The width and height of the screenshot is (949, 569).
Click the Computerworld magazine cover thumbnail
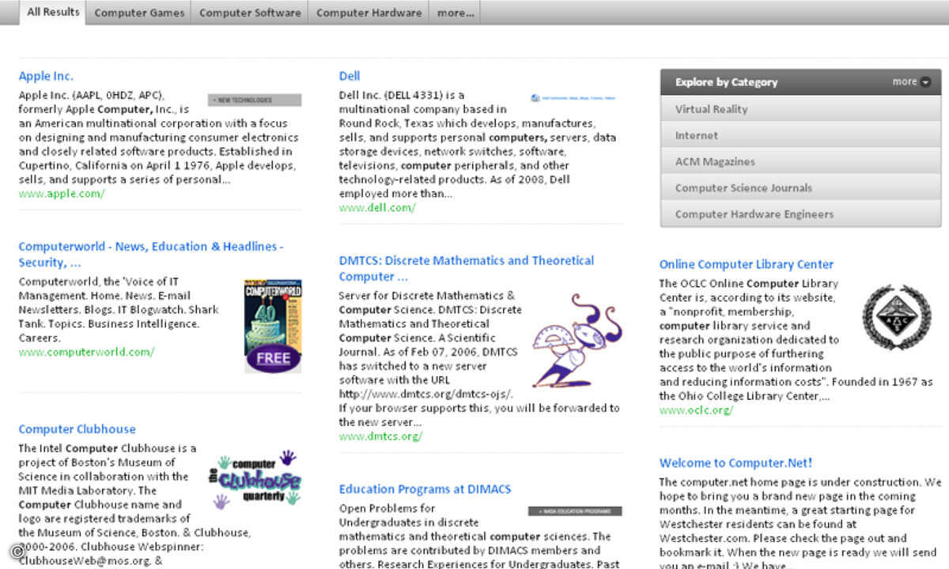click(273, 326)
